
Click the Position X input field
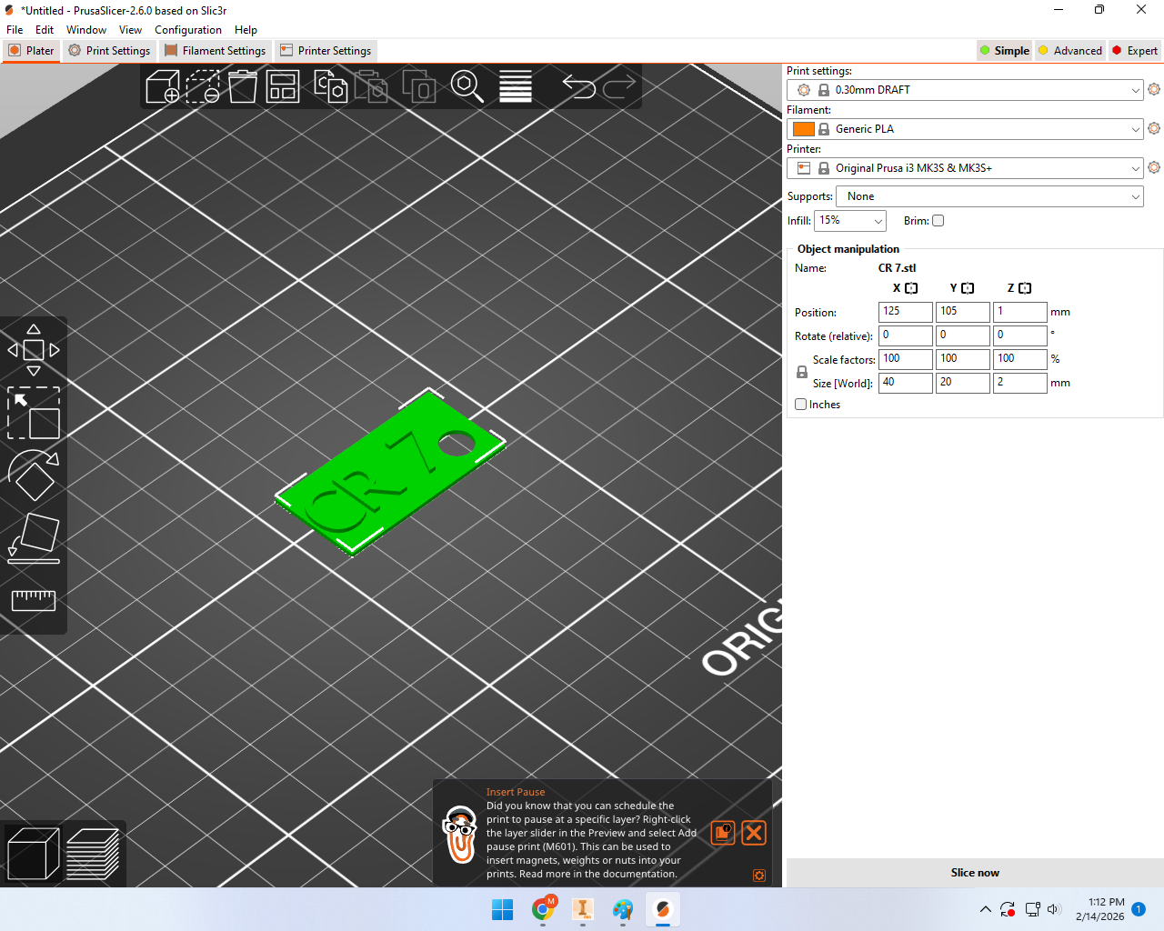(906, 312)
